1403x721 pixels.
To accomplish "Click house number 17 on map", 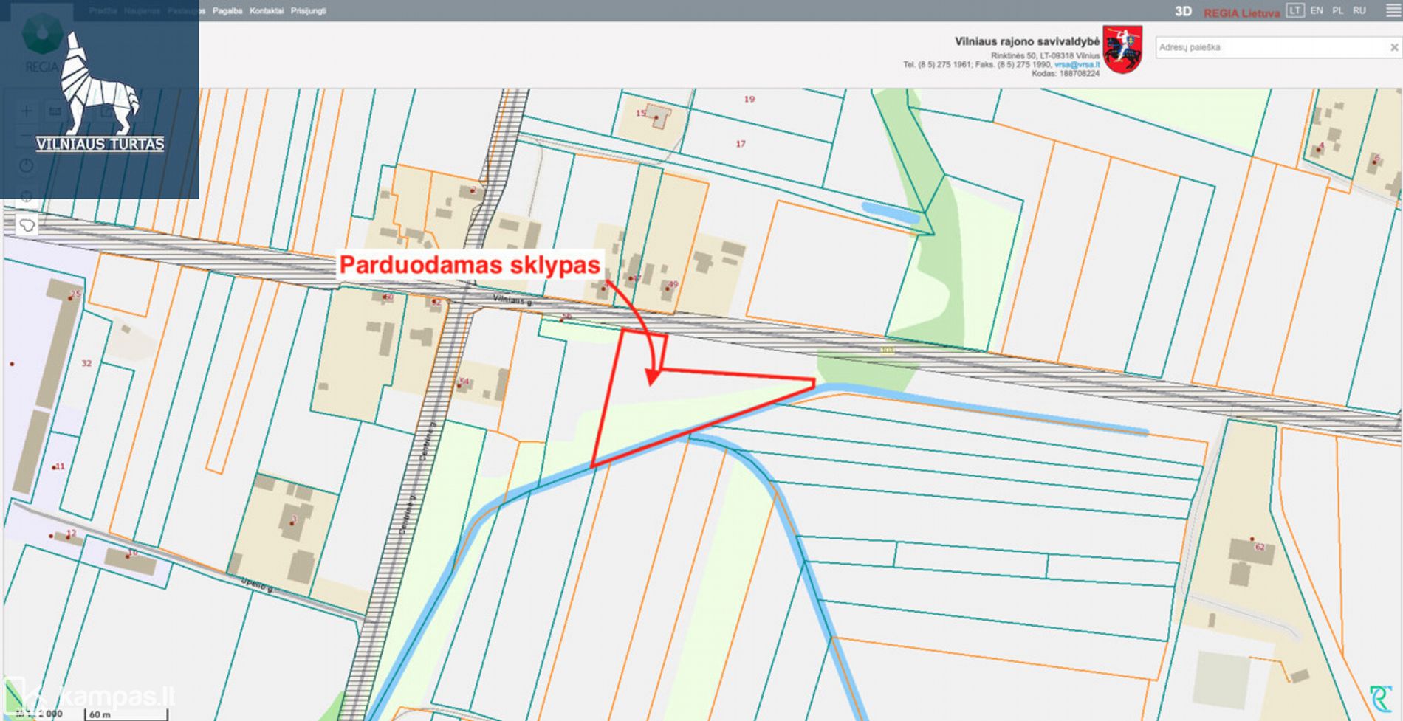I will 741,144.
